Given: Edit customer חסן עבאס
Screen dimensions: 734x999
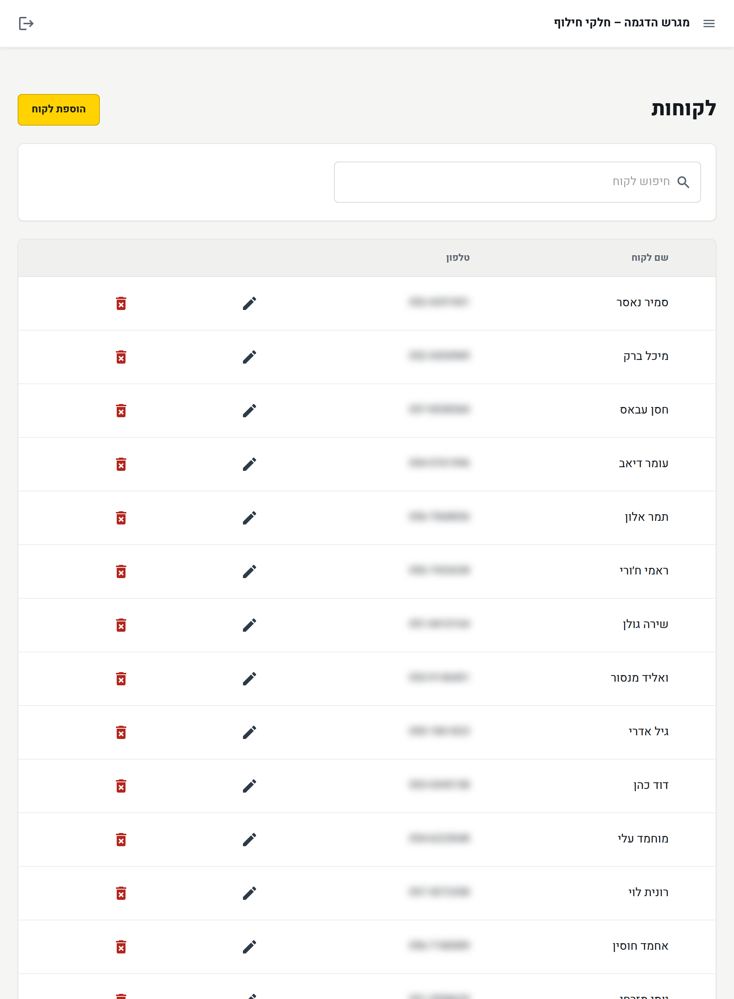Looking at the screenshot, I should tap(249, 411).
